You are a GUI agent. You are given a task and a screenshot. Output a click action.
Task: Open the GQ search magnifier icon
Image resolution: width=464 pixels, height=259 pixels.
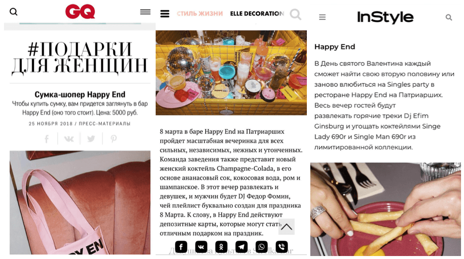(x=13, y=12)
